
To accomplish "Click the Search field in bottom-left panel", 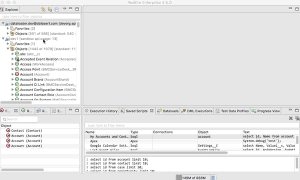I will (x=19, y=119).
